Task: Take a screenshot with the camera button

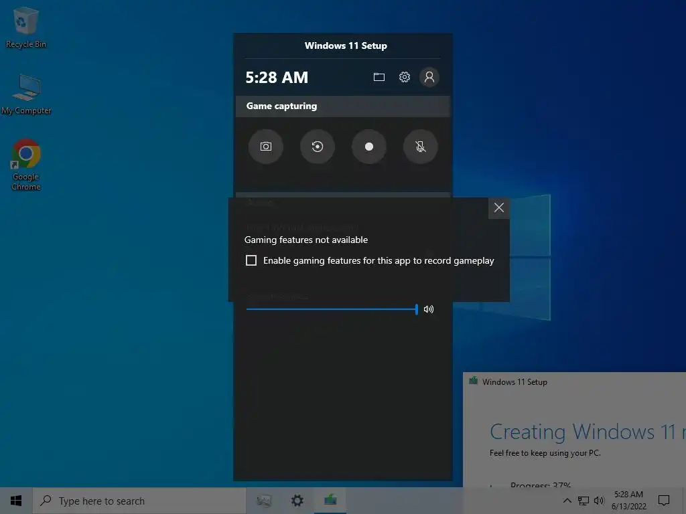Action: [265, 147]
